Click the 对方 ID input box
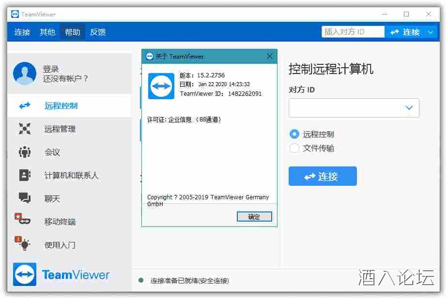 (x=354, y=107)
